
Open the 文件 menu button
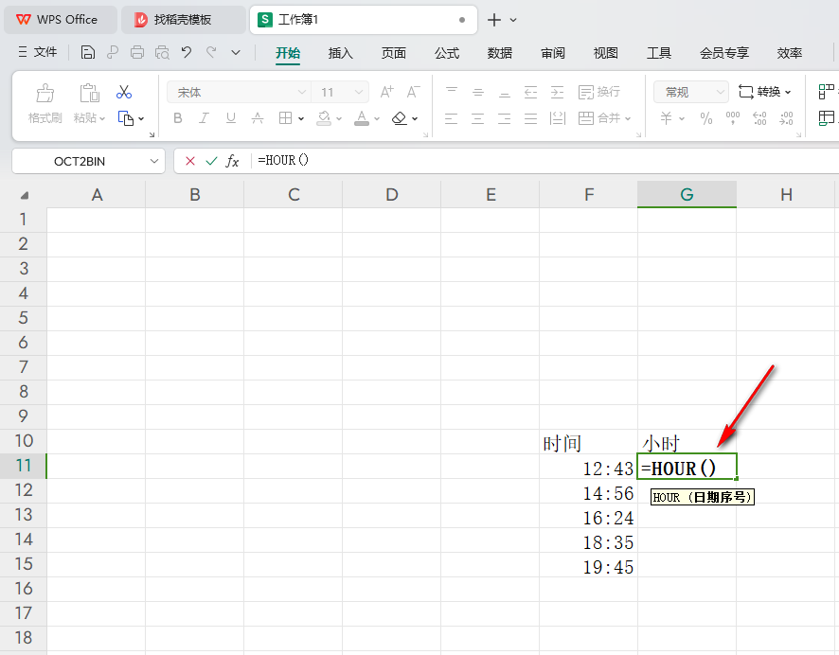38,53
